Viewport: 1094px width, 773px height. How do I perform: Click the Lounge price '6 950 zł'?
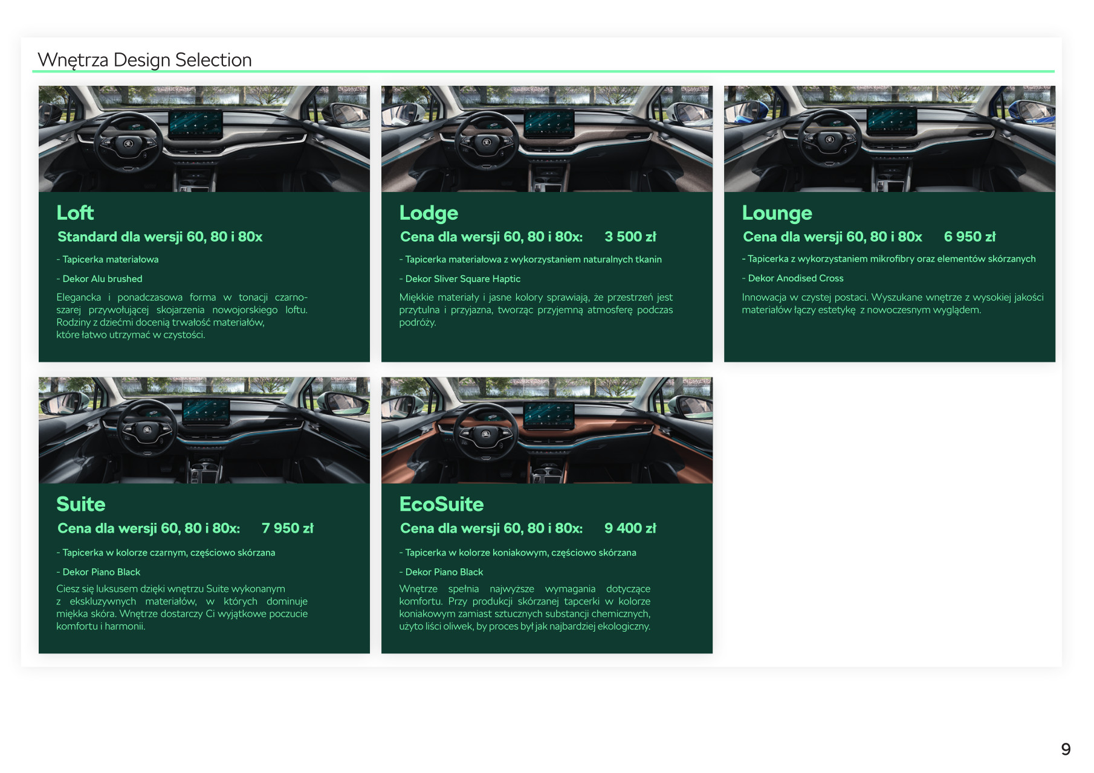tap(969, 237)
